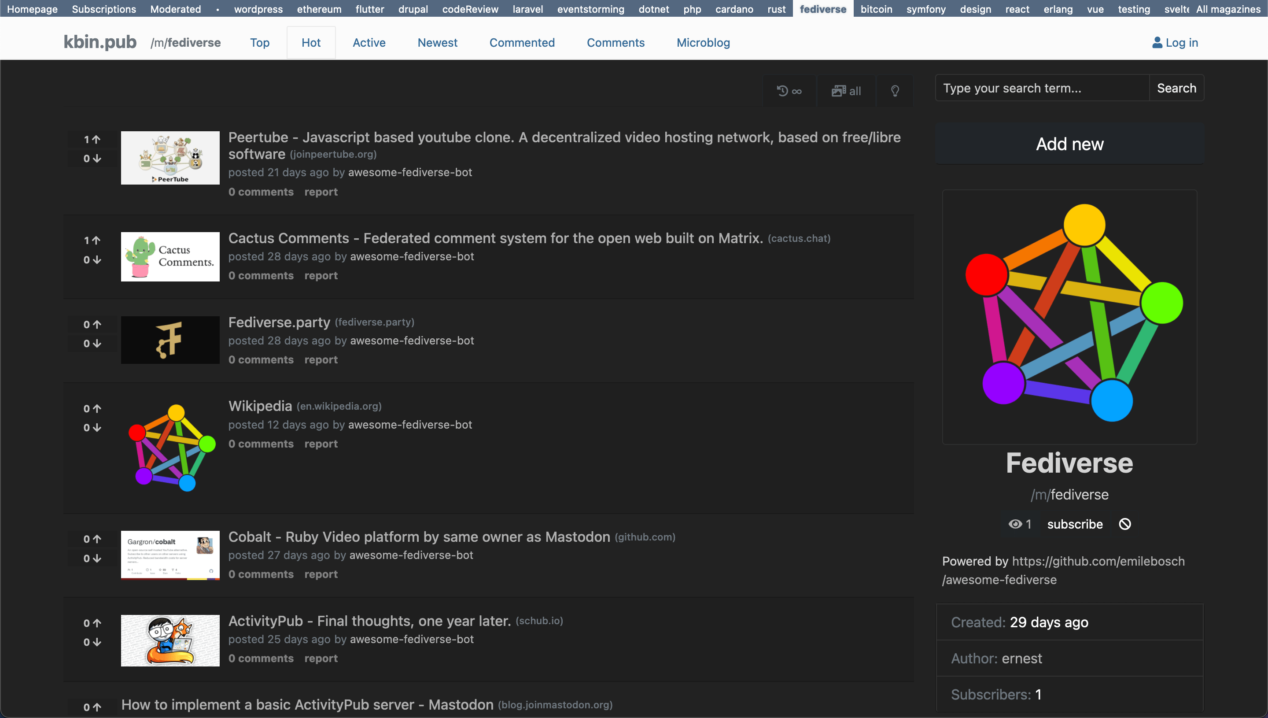
Task: Click the block magazine icon
Action: point(1124,524)
